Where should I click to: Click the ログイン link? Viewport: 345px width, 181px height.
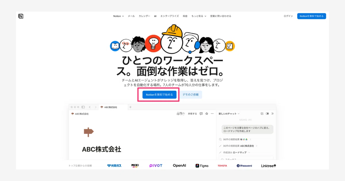click(x=288, y=16)
